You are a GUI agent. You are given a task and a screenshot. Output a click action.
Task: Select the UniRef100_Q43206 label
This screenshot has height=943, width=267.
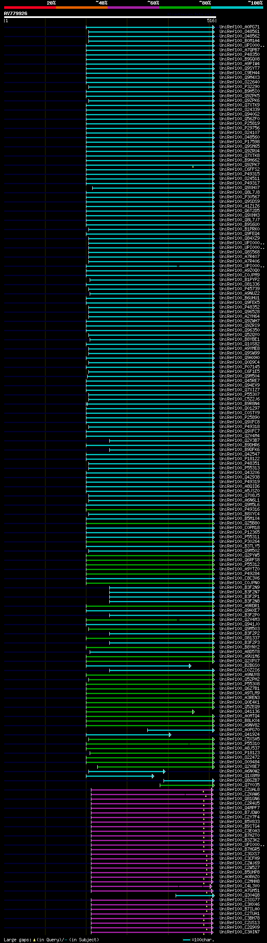point(239,473)
